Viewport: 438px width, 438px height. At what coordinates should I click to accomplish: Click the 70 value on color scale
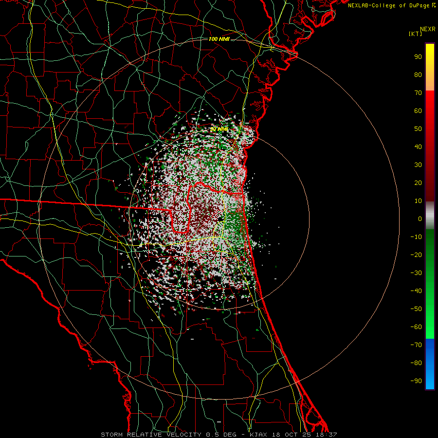pyautogui.click(x=418, y=93)
